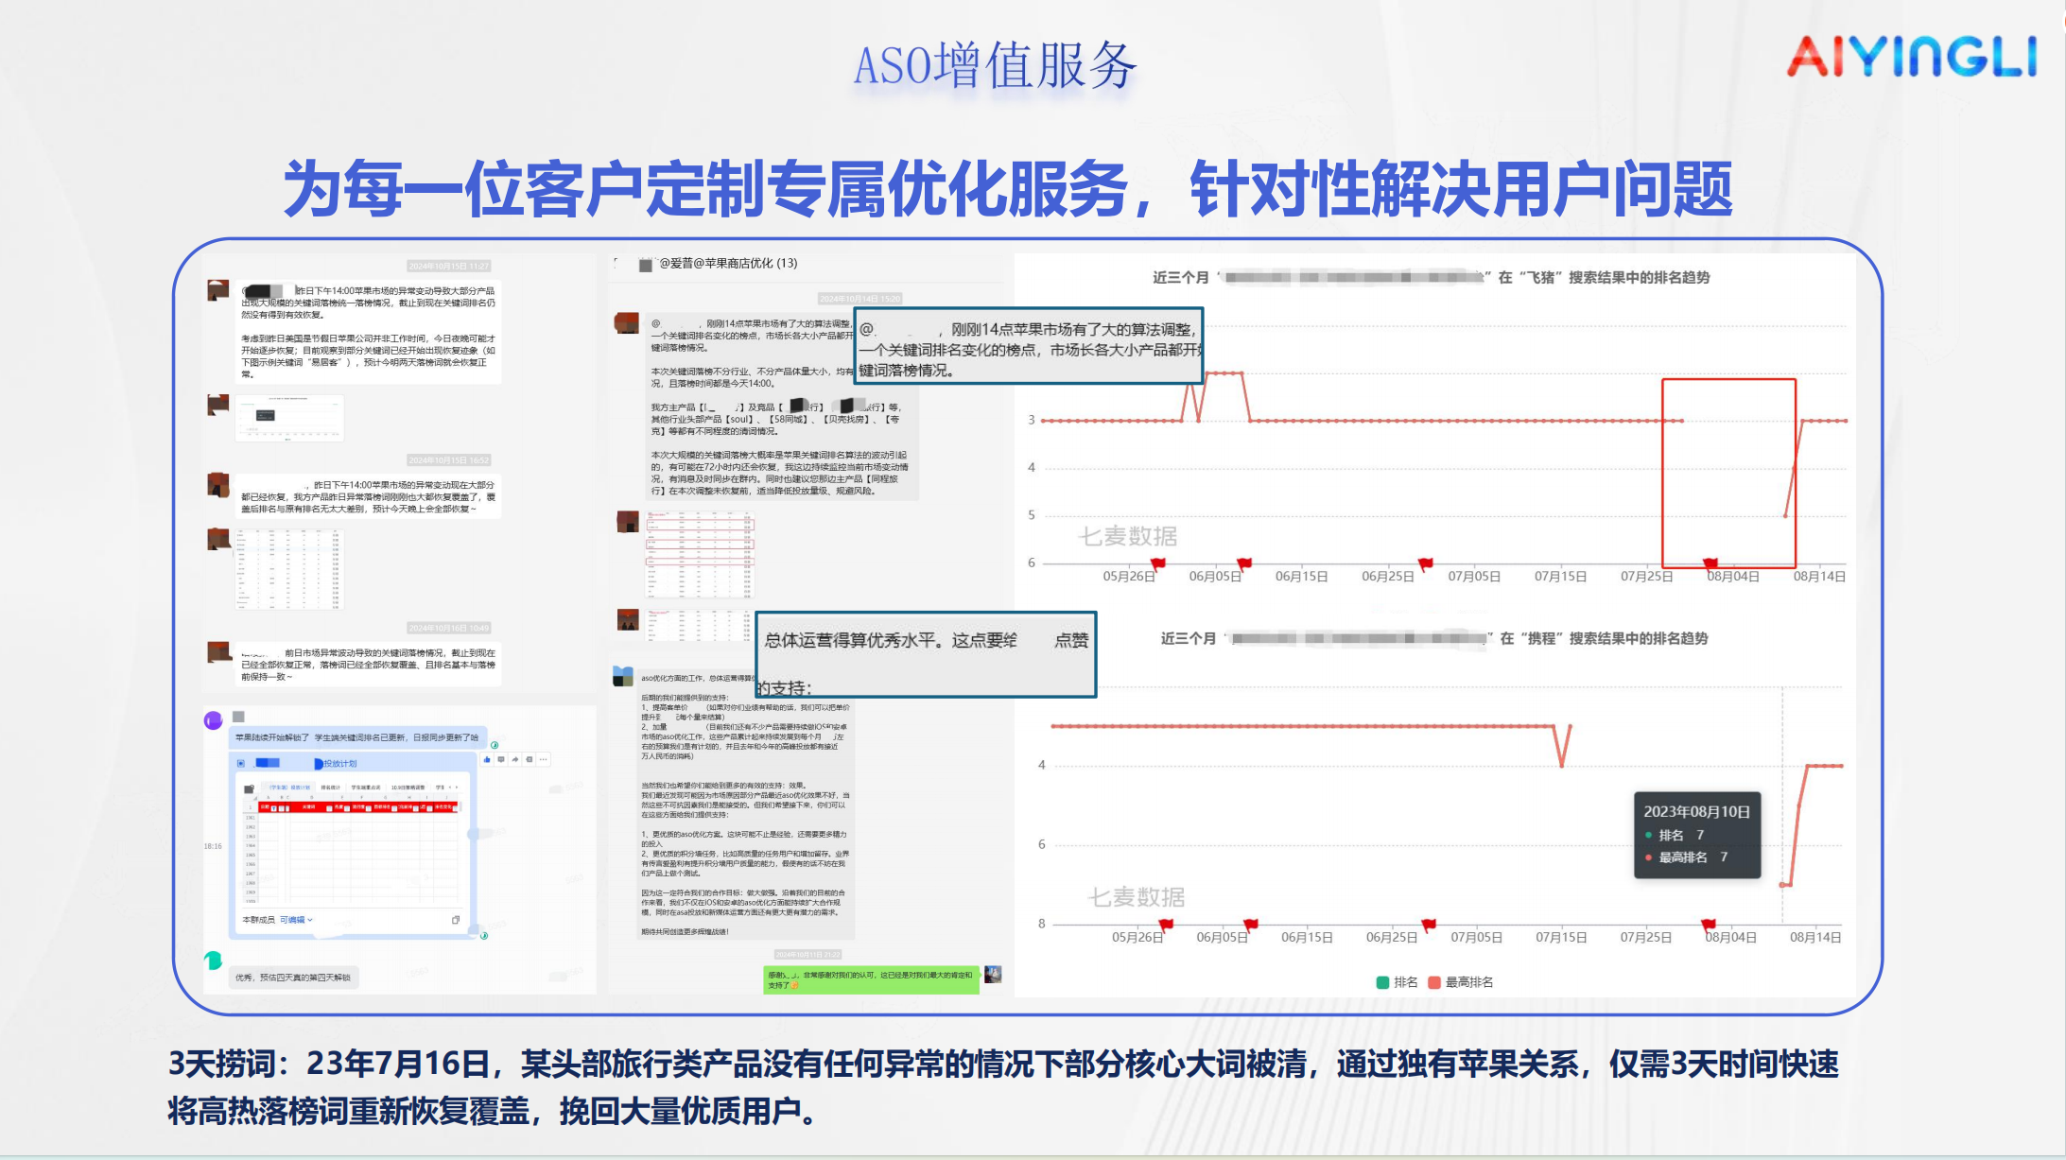Click the @爱普@苹果商店优化 (13) group title

click(x=728, y=264)
